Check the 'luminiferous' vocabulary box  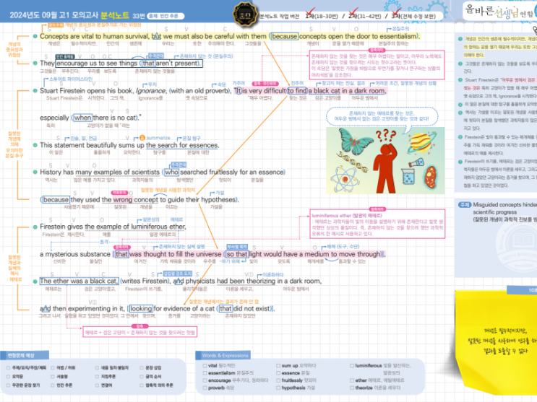click(352, 366)
